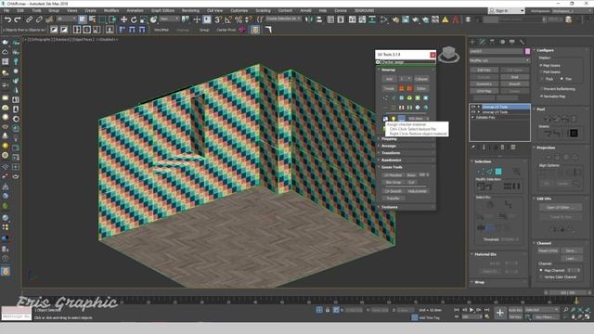Image resolution: width=594 pixels, height=334 pixels.
Task: Open the Rendering menu
Action: (x=190, y=10)
